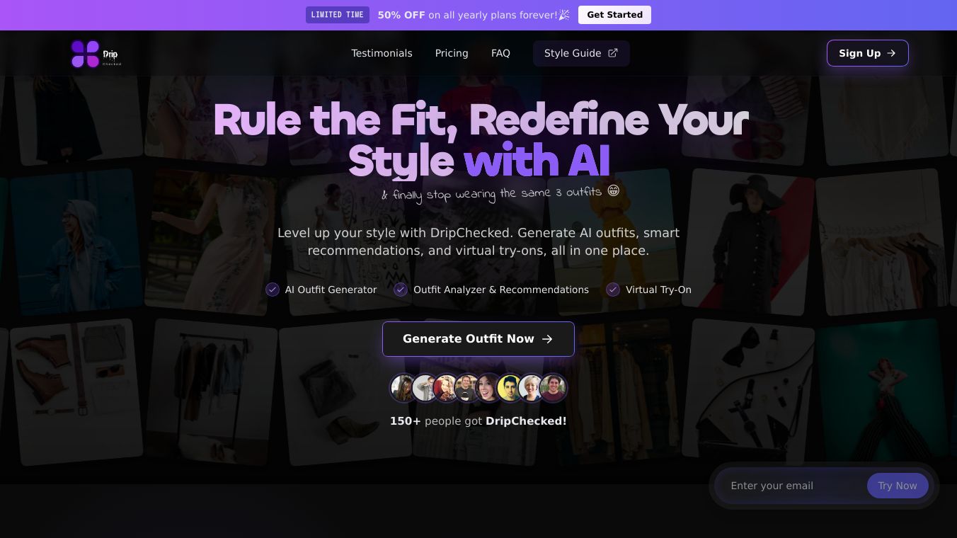
Task: Click the checkmark icon beside Virtual Try-On
Action: (x=613, y=290)
